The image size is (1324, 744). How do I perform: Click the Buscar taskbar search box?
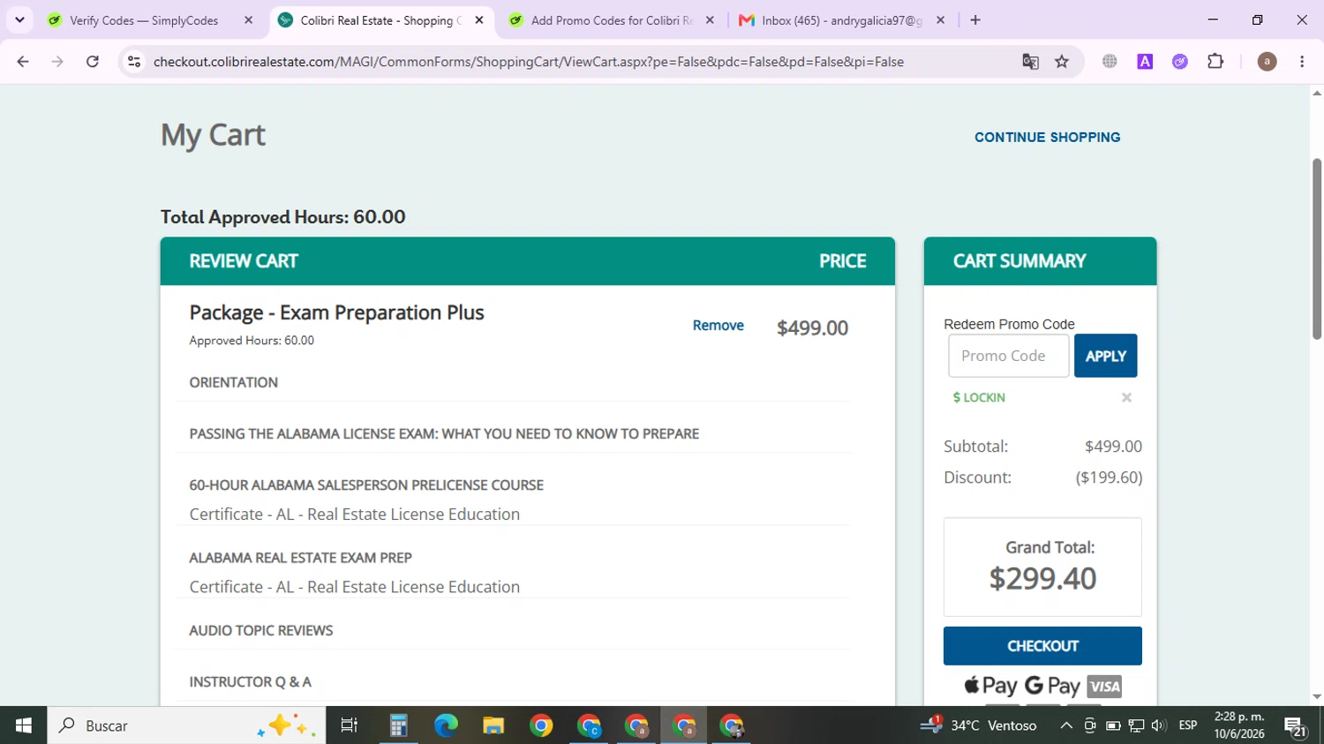(186, 725)
